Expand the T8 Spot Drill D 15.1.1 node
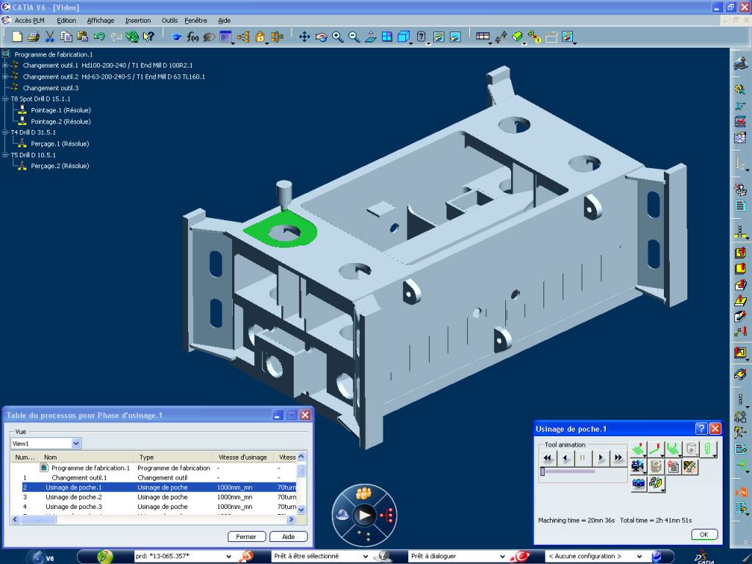Viewport: 752px width, 564px height. pyautogui.click(x=4, y=98)
